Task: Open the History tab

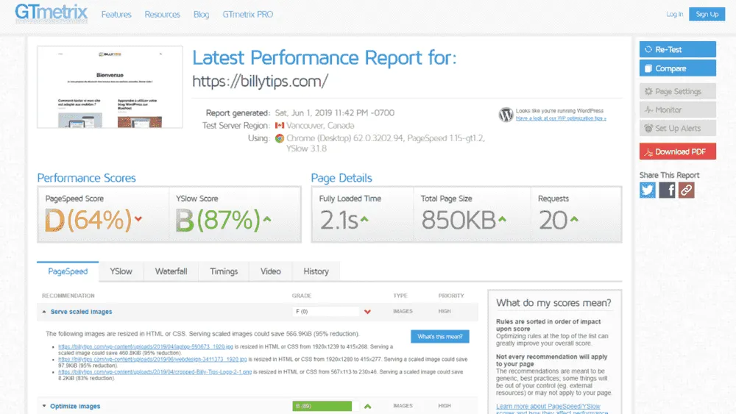Action: click(x=316, y=271)
